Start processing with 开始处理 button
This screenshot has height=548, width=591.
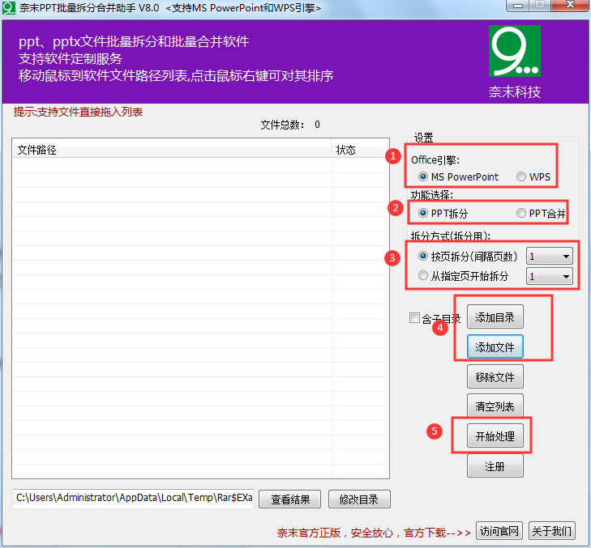tap(495, 437)
